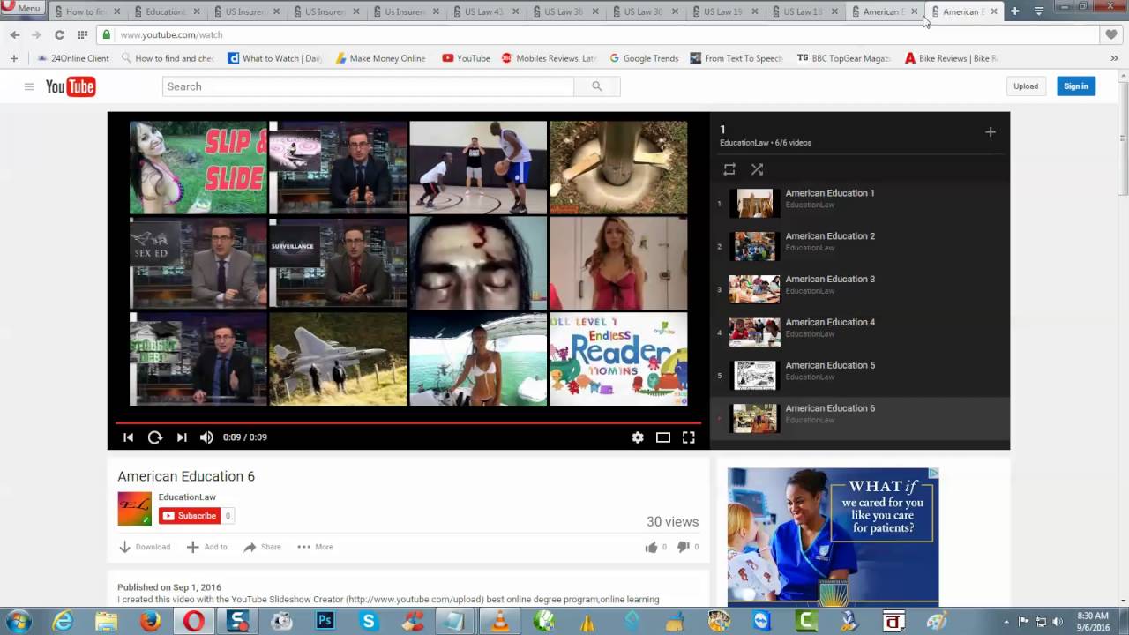Screen dimensions: 1129x635
Task: Click the search magnifier button
Action: pyautogui.click(x=597, y=86)
